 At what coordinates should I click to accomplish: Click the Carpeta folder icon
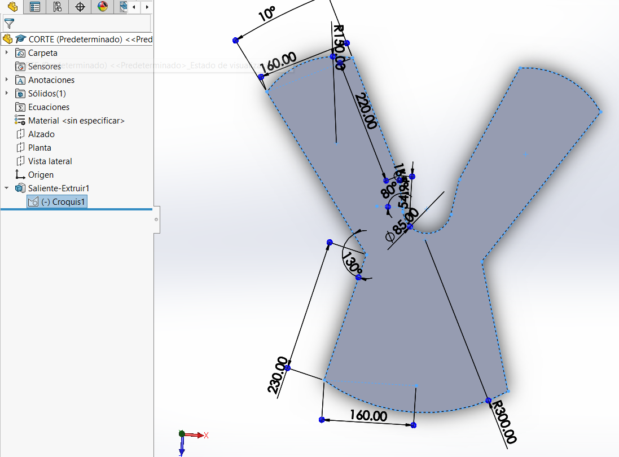pyautogui.click(x=20, y=53)
